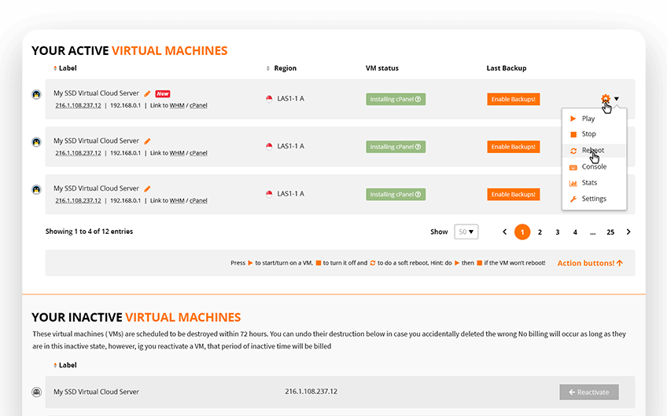
Task: Click the red New badge on first server
Action: [163, 94]
